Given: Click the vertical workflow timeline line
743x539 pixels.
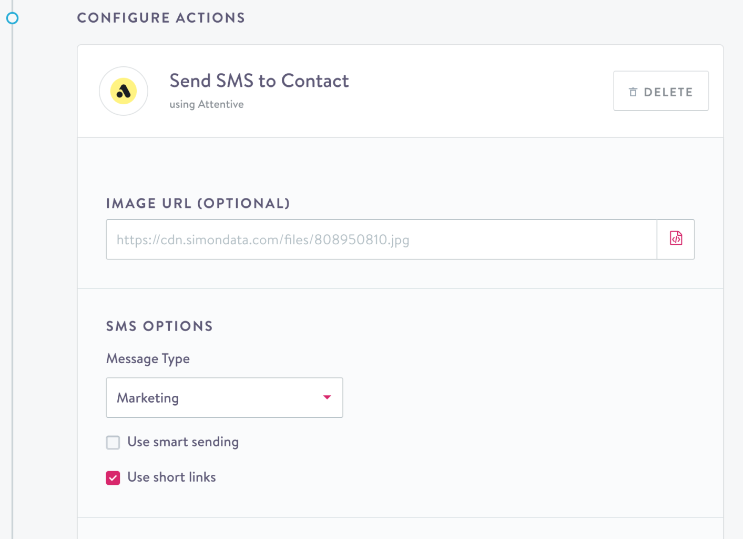Looking at the screenshot, I should click(12, 263).
